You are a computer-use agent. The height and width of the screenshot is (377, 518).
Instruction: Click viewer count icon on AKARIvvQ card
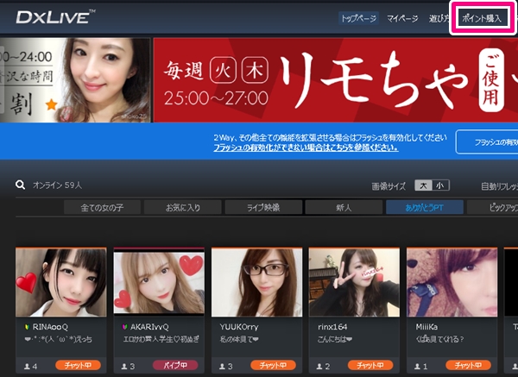[124, 366]
